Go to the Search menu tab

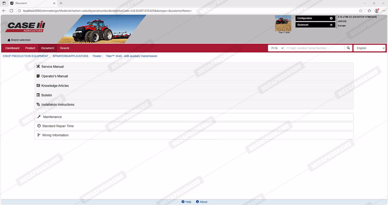(64, 48)
